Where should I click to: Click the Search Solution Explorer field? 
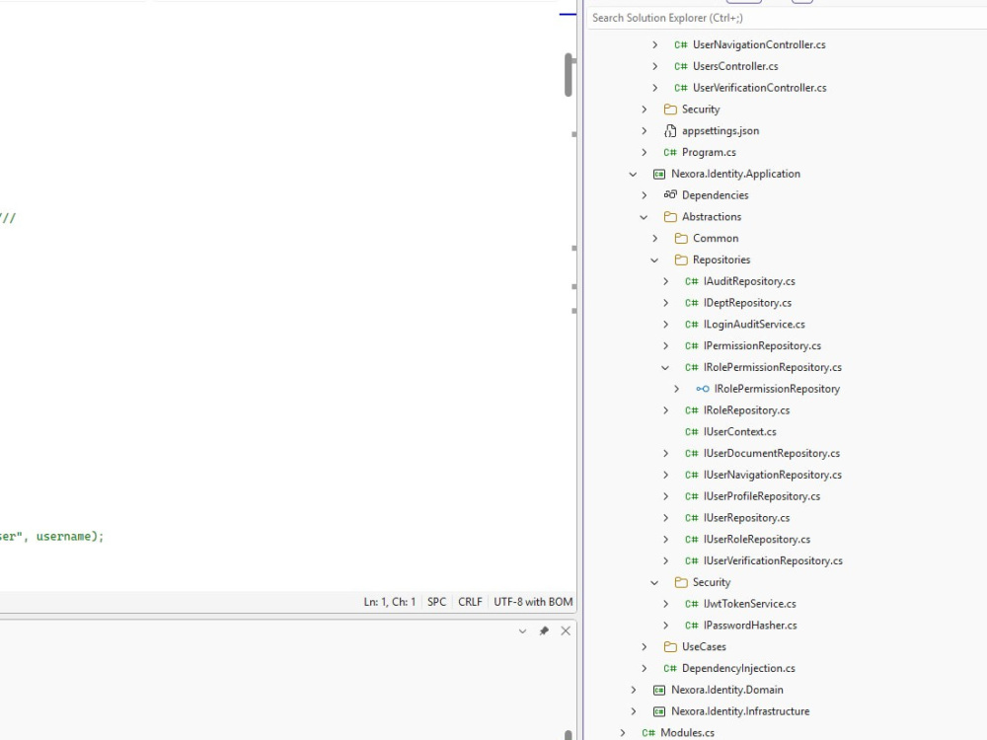(787, 18)
